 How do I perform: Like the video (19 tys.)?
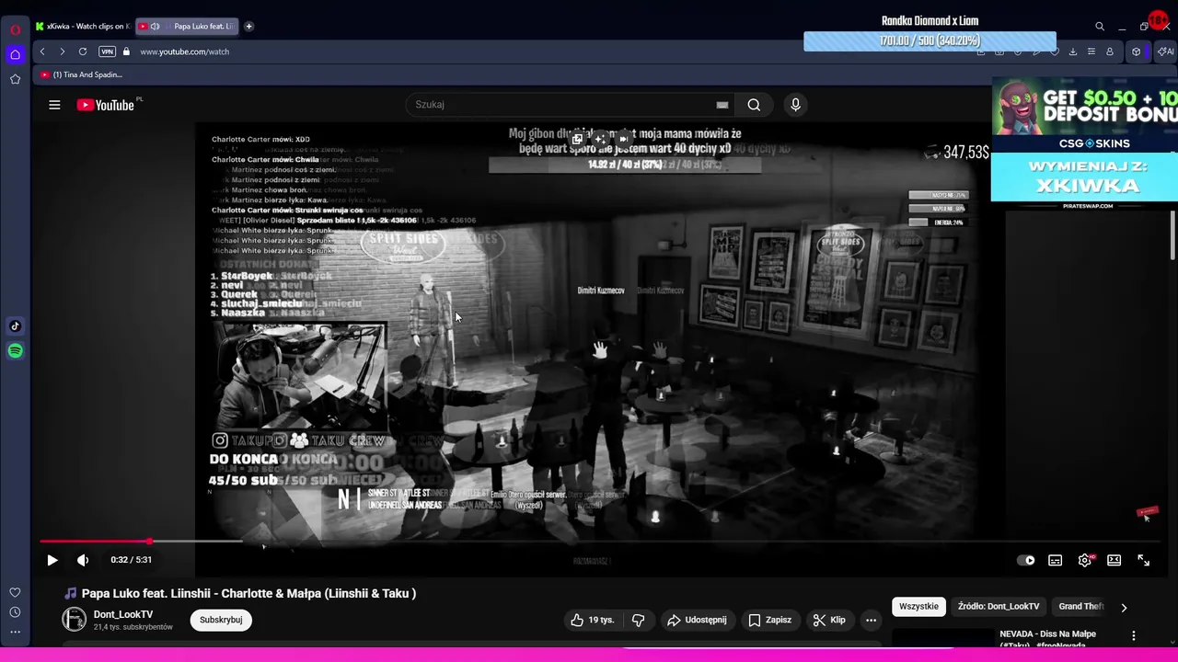pyautogui.click(x=592, y=620)
